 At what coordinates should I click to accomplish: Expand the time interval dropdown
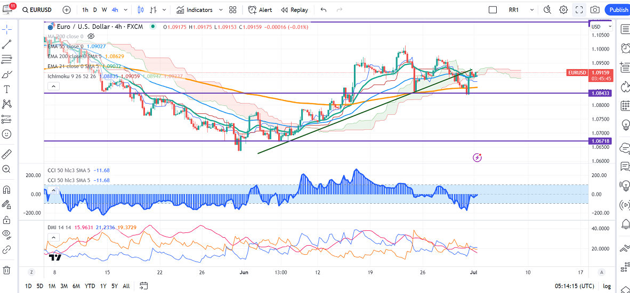(x=126, y=10)
